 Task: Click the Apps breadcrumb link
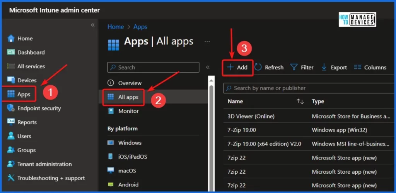pyautogui.click(x=140, y=27)
